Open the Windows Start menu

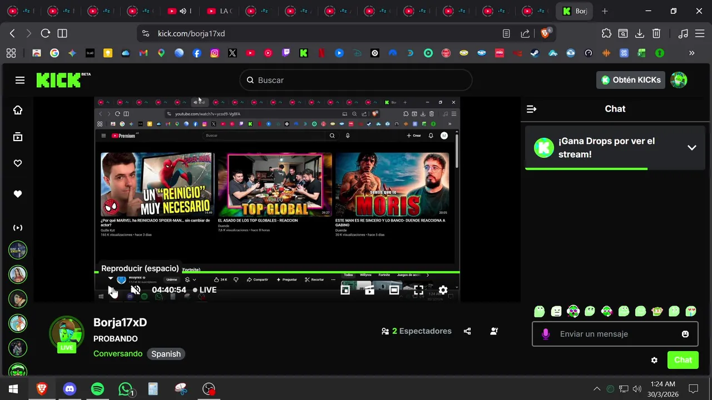(x=13, y=389)
